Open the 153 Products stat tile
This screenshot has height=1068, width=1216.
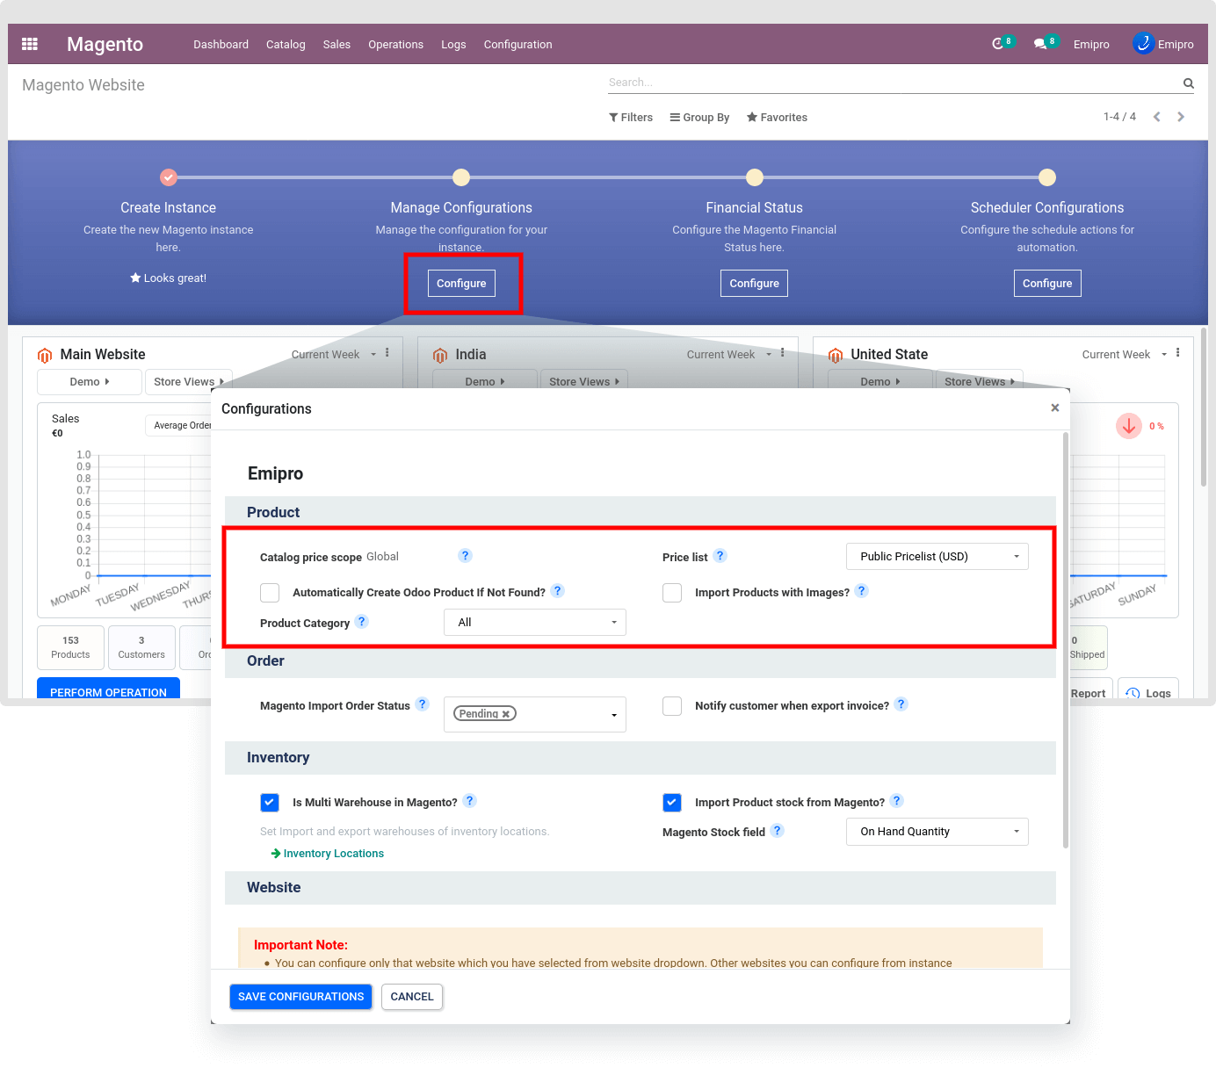click(x=70, y=647)
